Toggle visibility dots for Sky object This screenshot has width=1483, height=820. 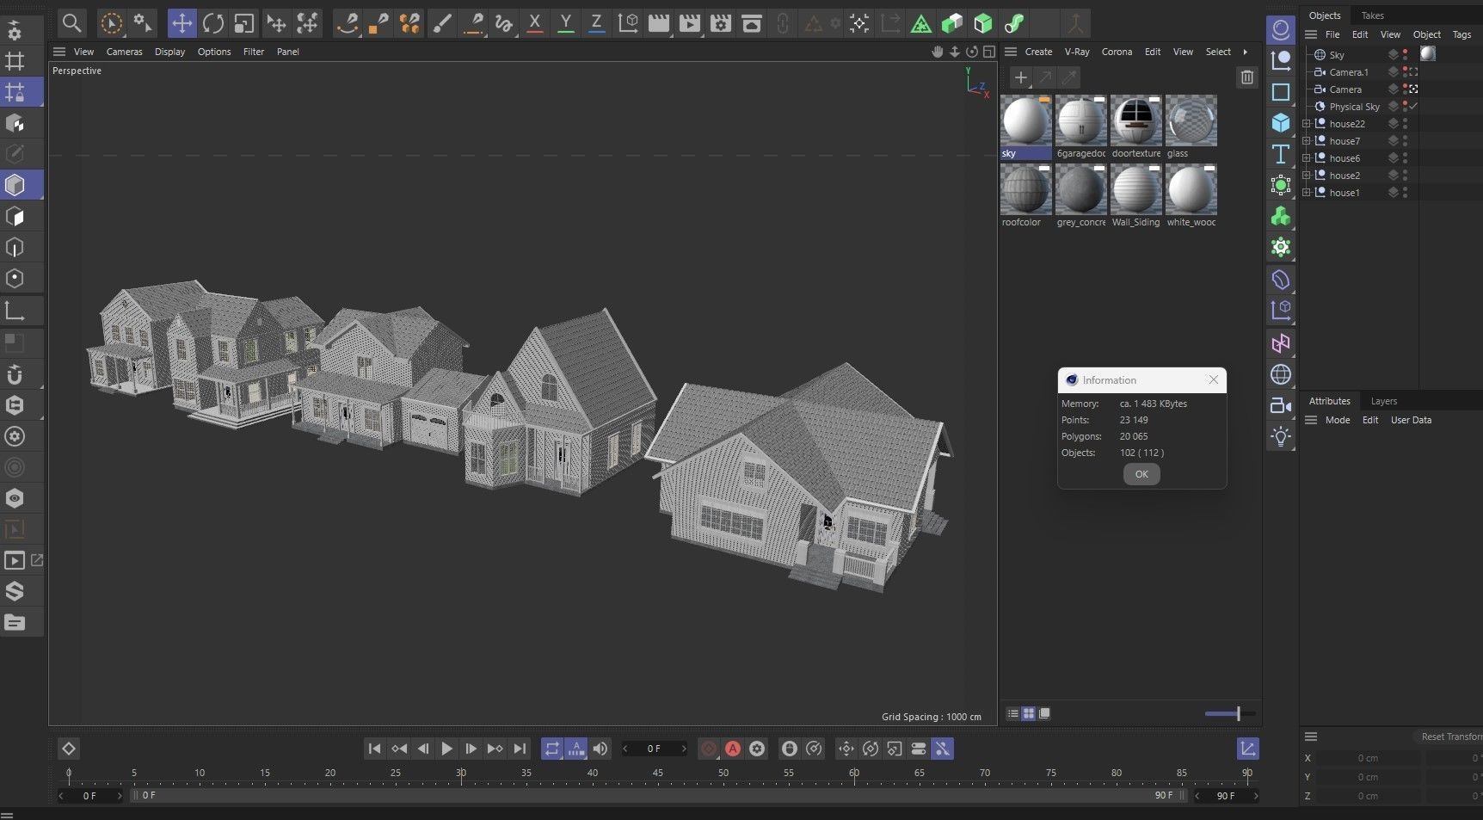1406,54
